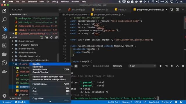The image size is (186, 104).
Task: Select Find in Folder... menu entry
Action: click(x=50, y=84)
